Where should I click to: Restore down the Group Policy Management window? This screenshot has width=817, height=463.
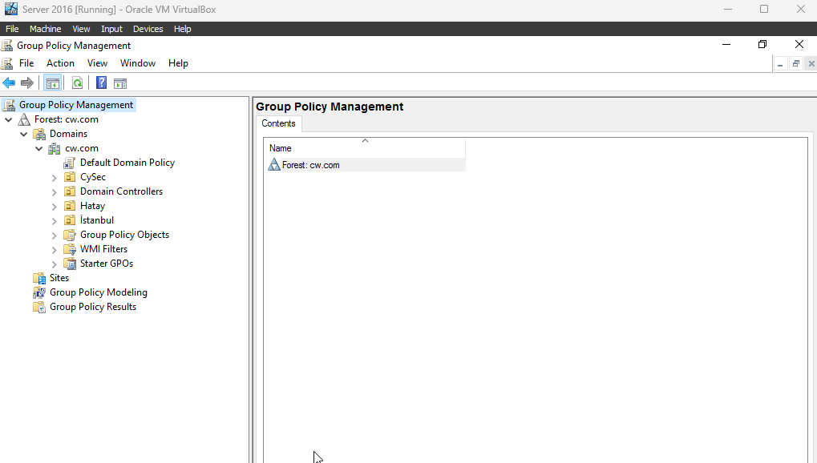762,44
